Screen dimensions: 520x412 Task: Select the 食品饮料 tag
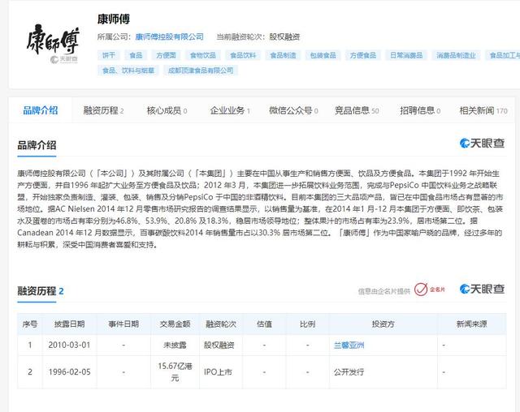pyautogui.click(x=243, y=55)
